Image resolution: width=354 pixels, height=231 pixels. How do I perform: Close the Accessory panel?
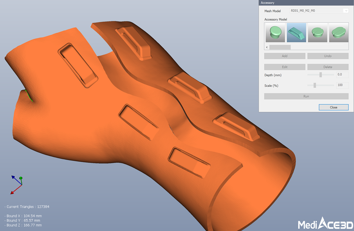pyautogui.click(x=334, y=107)
